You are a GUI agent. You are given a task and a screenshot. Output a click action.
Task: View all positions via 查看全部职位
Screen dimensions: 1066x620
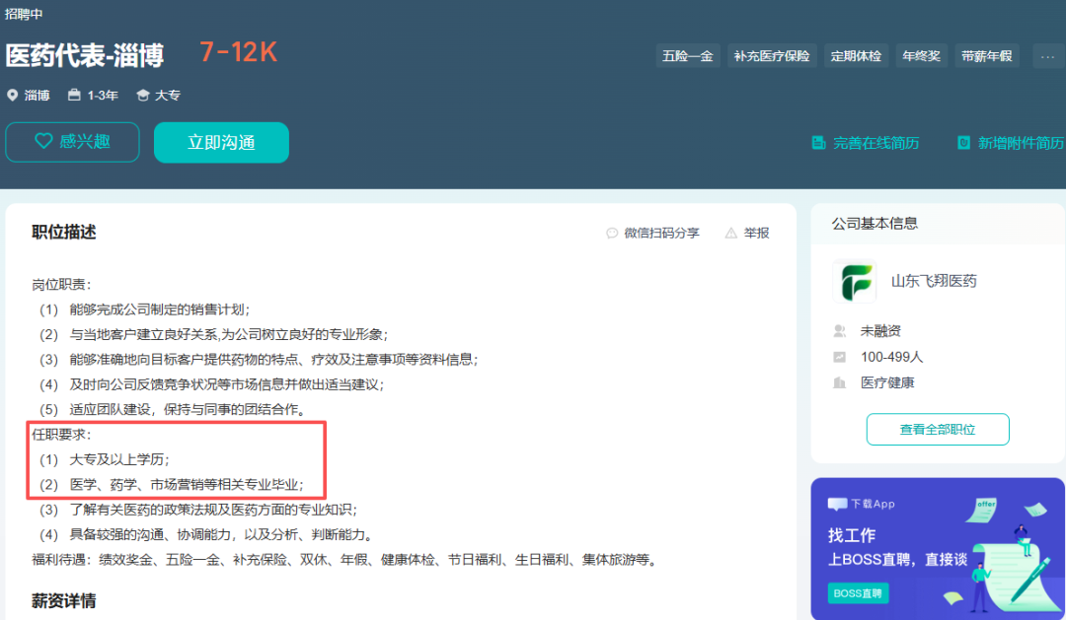[x=938, y=429]
